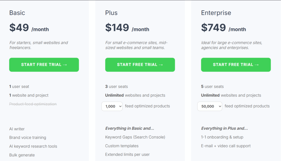Image resolution: width=281 pixels, height=161 pixels.
Task: Open the Plus plan feed products dropdown
Action: tap(112, 106)
